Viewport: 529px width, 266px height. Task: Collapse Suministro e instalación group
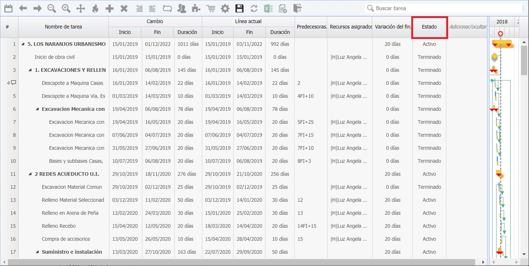tap(38, 252)
